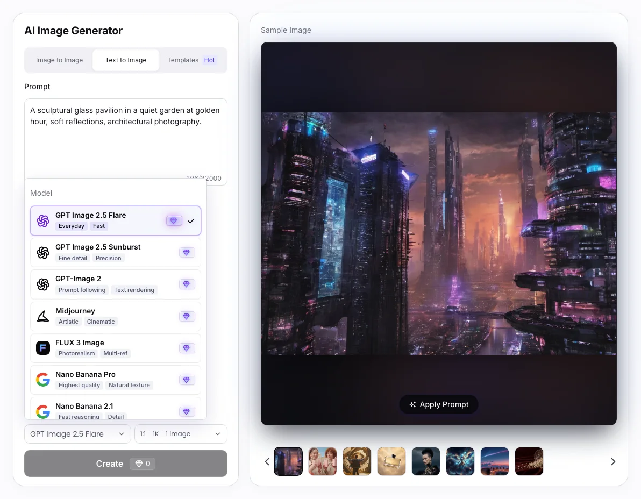Click the diamond badge on GPT Image 2.5 Flare
This screenshot has height=499, width=641.
tap(174, 220)
